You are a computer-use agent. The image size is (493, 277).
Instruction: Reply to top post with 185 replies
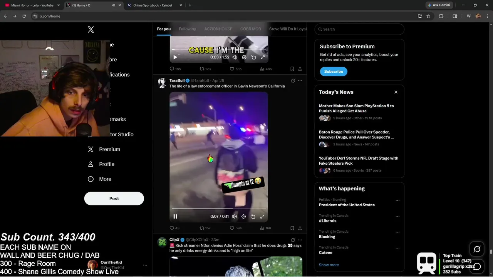pos(175,69)
